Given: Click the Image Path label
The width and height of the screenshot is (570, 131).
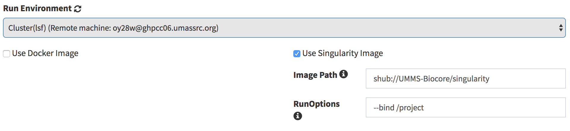Looking at the screenshot, I should pyautogui.click(x=315, y=75).
